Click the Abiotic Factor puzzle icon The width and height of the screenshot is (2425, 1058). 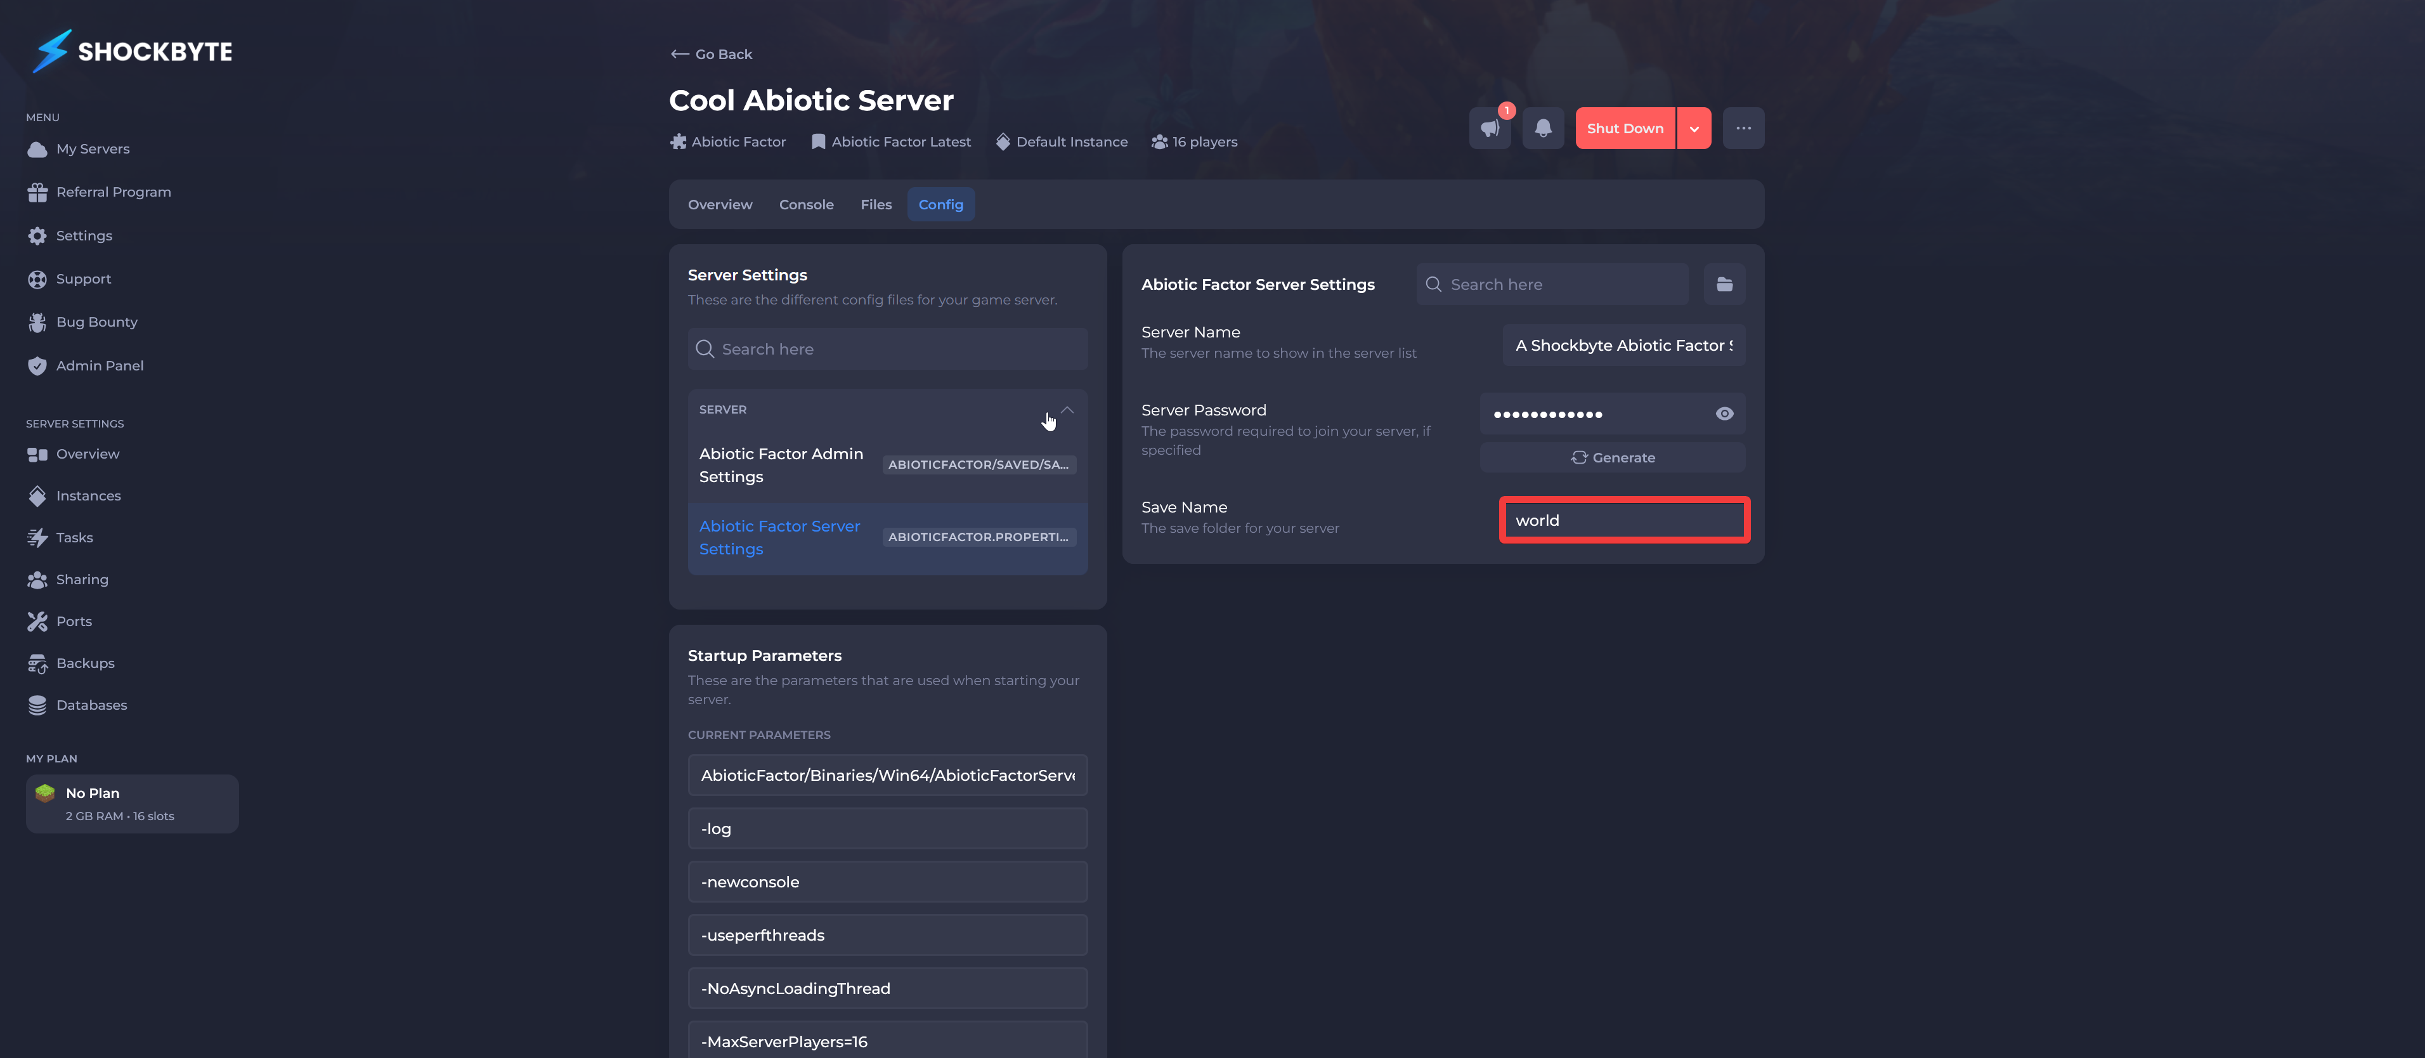[x=678, y=142]
